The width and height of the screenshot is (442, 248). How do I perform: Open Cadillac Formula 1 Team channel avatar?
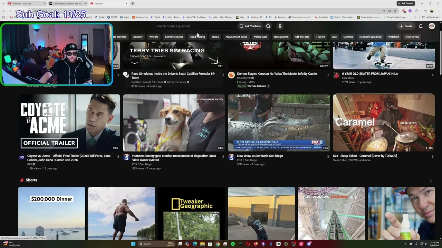(126, 75)
